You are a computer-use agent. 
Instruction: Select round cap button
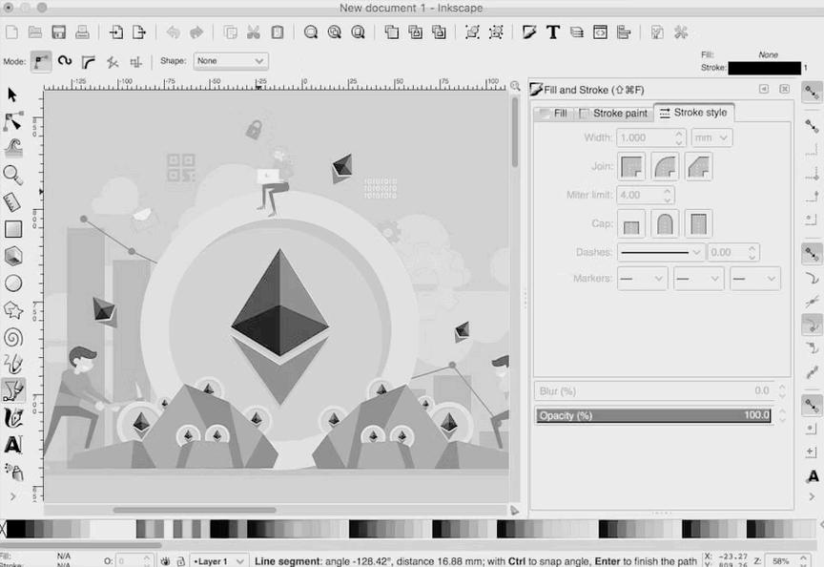point(665,223)
